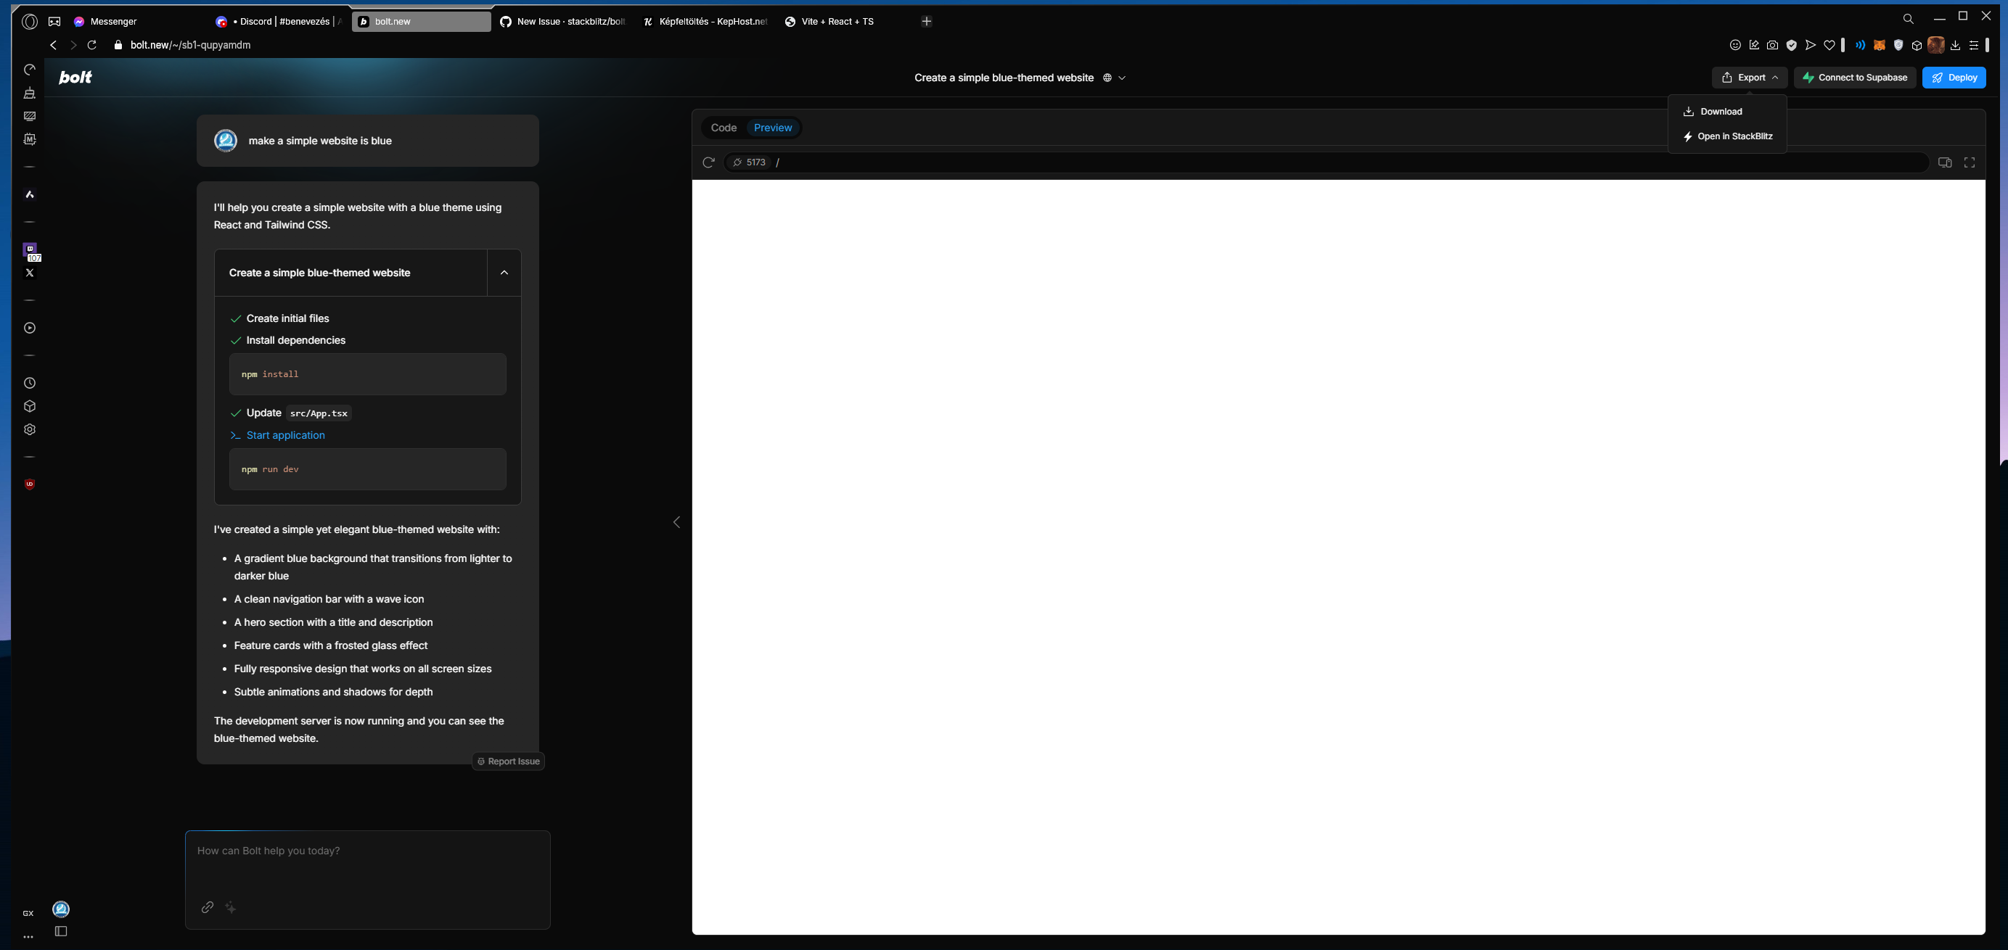The width and height of the screenshot is (2008, 950).
Task: Toggle fullscreen mode for the preview
Action: 1970,162
